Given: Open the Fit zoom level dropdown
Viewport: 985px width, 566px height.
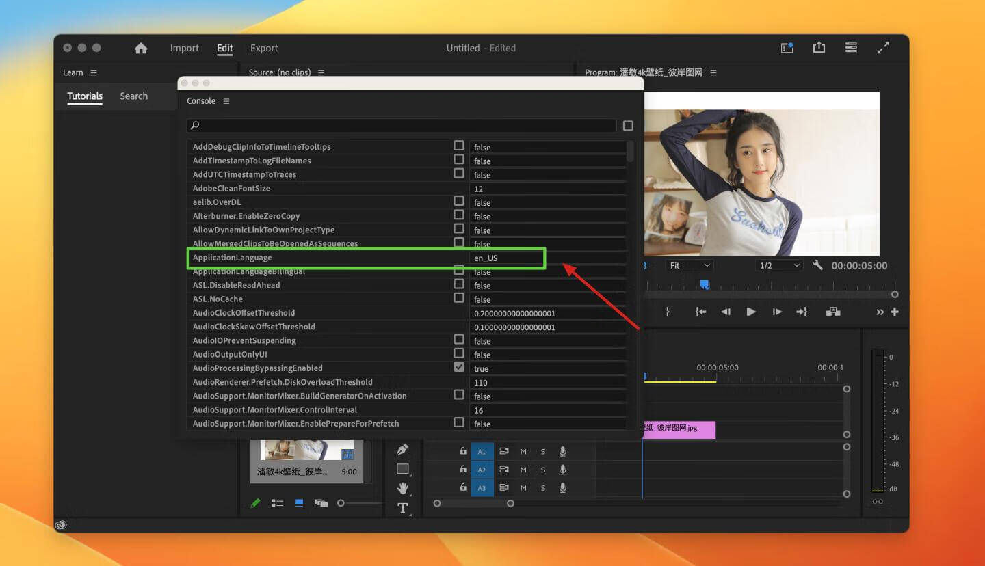Looking at the screenshot, I should 689,265.
